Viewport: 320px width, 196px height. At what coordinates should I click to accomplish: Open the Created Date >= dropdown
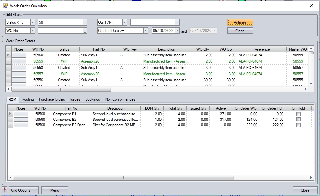pyautogui.click(x=145, y=31)
